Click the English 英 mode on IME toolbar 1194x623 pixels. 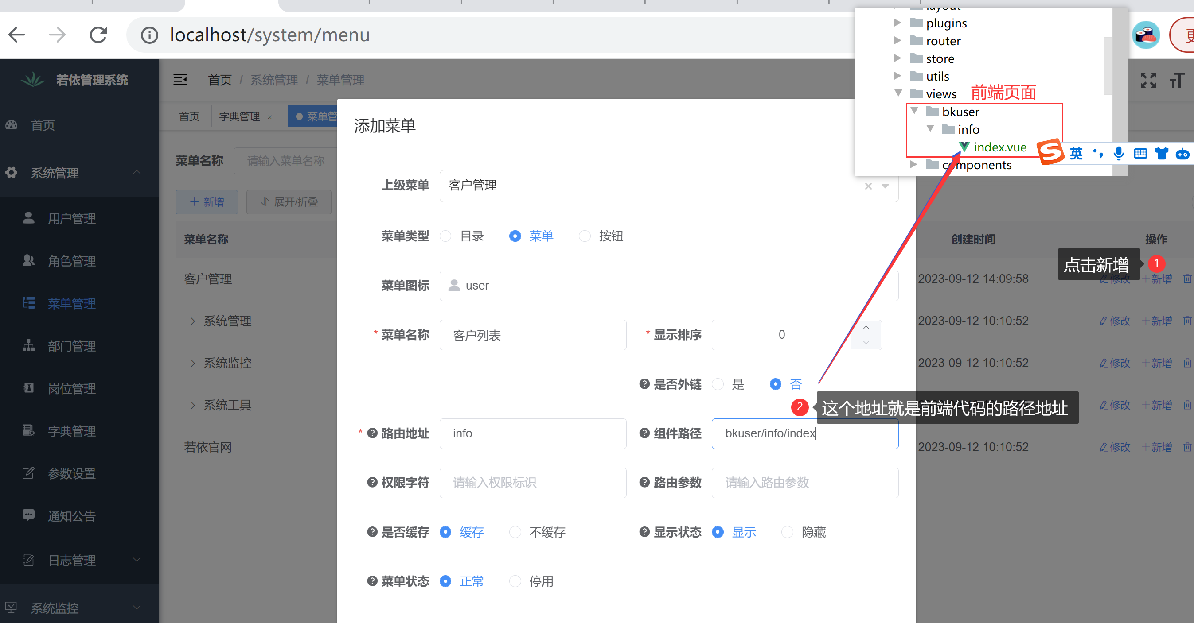(x=1076, y=153)
